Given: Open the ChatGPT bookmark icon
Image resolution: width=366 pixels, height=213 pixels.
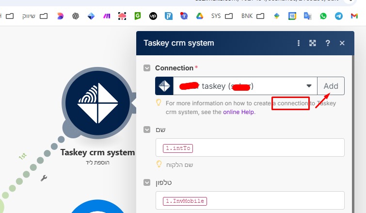Looking at the screenshot, I should coord(76,16).
